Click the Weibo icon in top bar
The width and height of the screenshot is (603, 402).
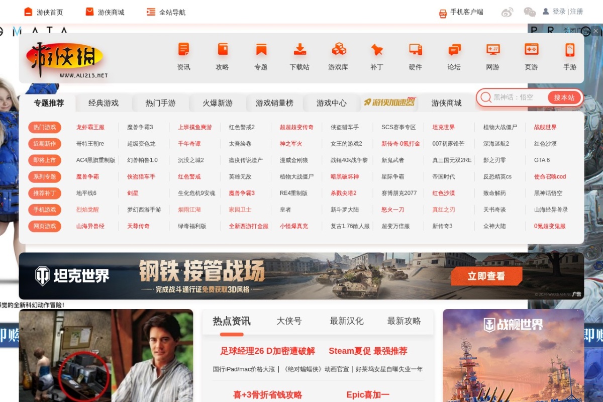tap(508, 12)
